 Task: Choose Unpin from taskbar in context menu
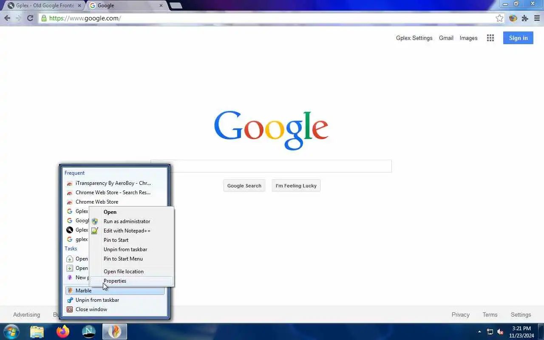(x=132, y=249)
